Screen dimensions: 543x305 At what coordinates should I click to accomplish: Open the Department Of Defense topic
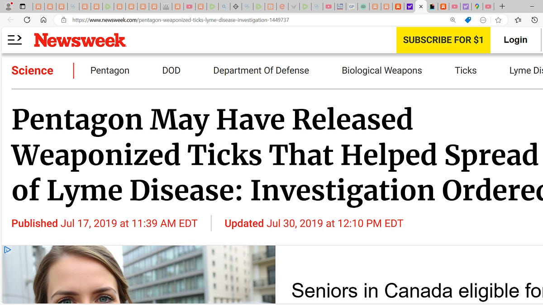261,70
